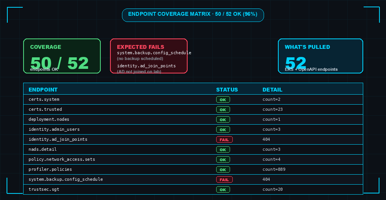Select the certs.trusted endpoint row
Screen dimensions: 386x200
coord(193,110)
